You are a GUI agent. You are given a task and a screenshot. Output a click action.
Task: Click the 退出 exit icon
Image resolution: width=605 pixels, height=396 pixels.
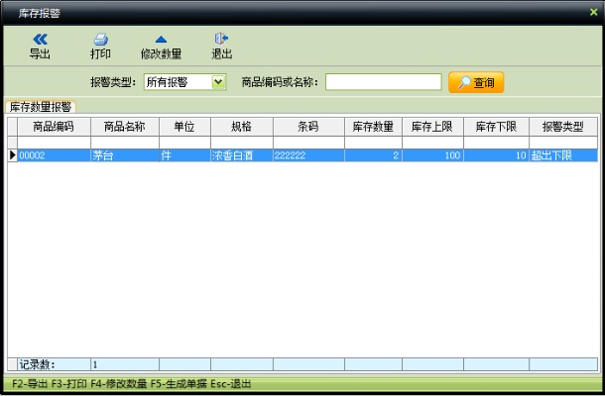pyautogui.click(x=222, y=39)
